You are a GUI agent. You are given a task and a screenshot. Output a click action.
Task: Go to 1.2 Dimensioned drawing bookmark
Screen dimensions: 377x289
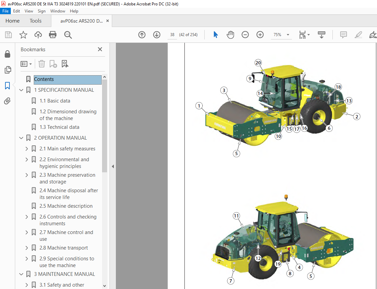pos(68,115)
